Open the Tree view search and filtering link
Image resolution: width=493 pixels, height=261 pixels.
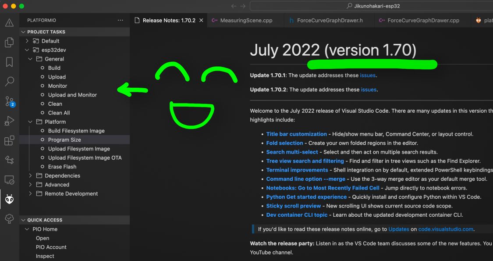pos(305,161)
